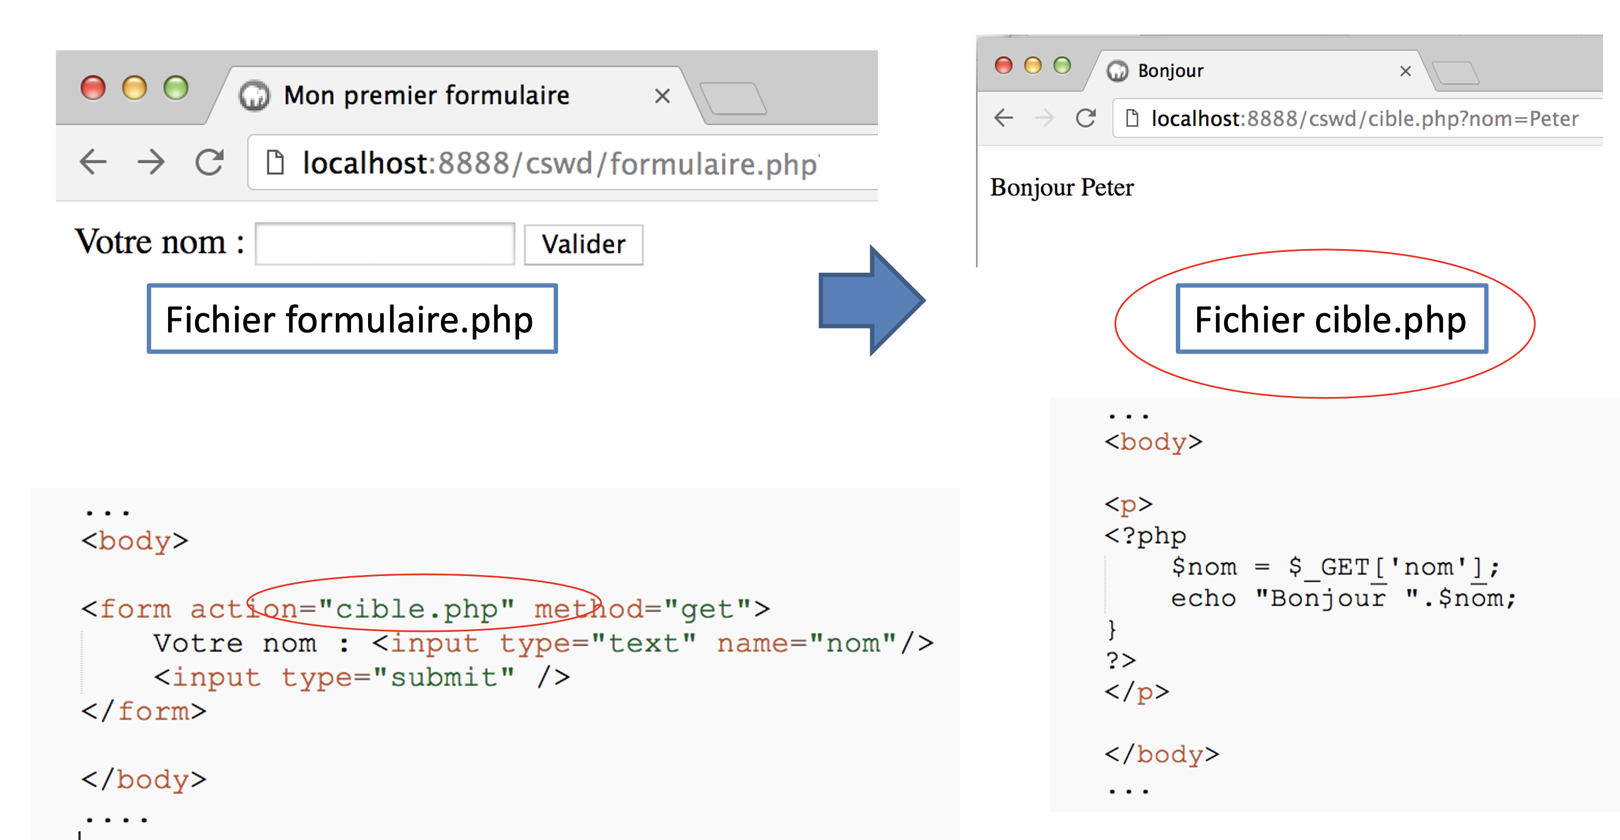The width and height of the screenshot is (1620, 840).
Task: Open new tab beside 'Bonjour' tab
Action: [1455, 73]
